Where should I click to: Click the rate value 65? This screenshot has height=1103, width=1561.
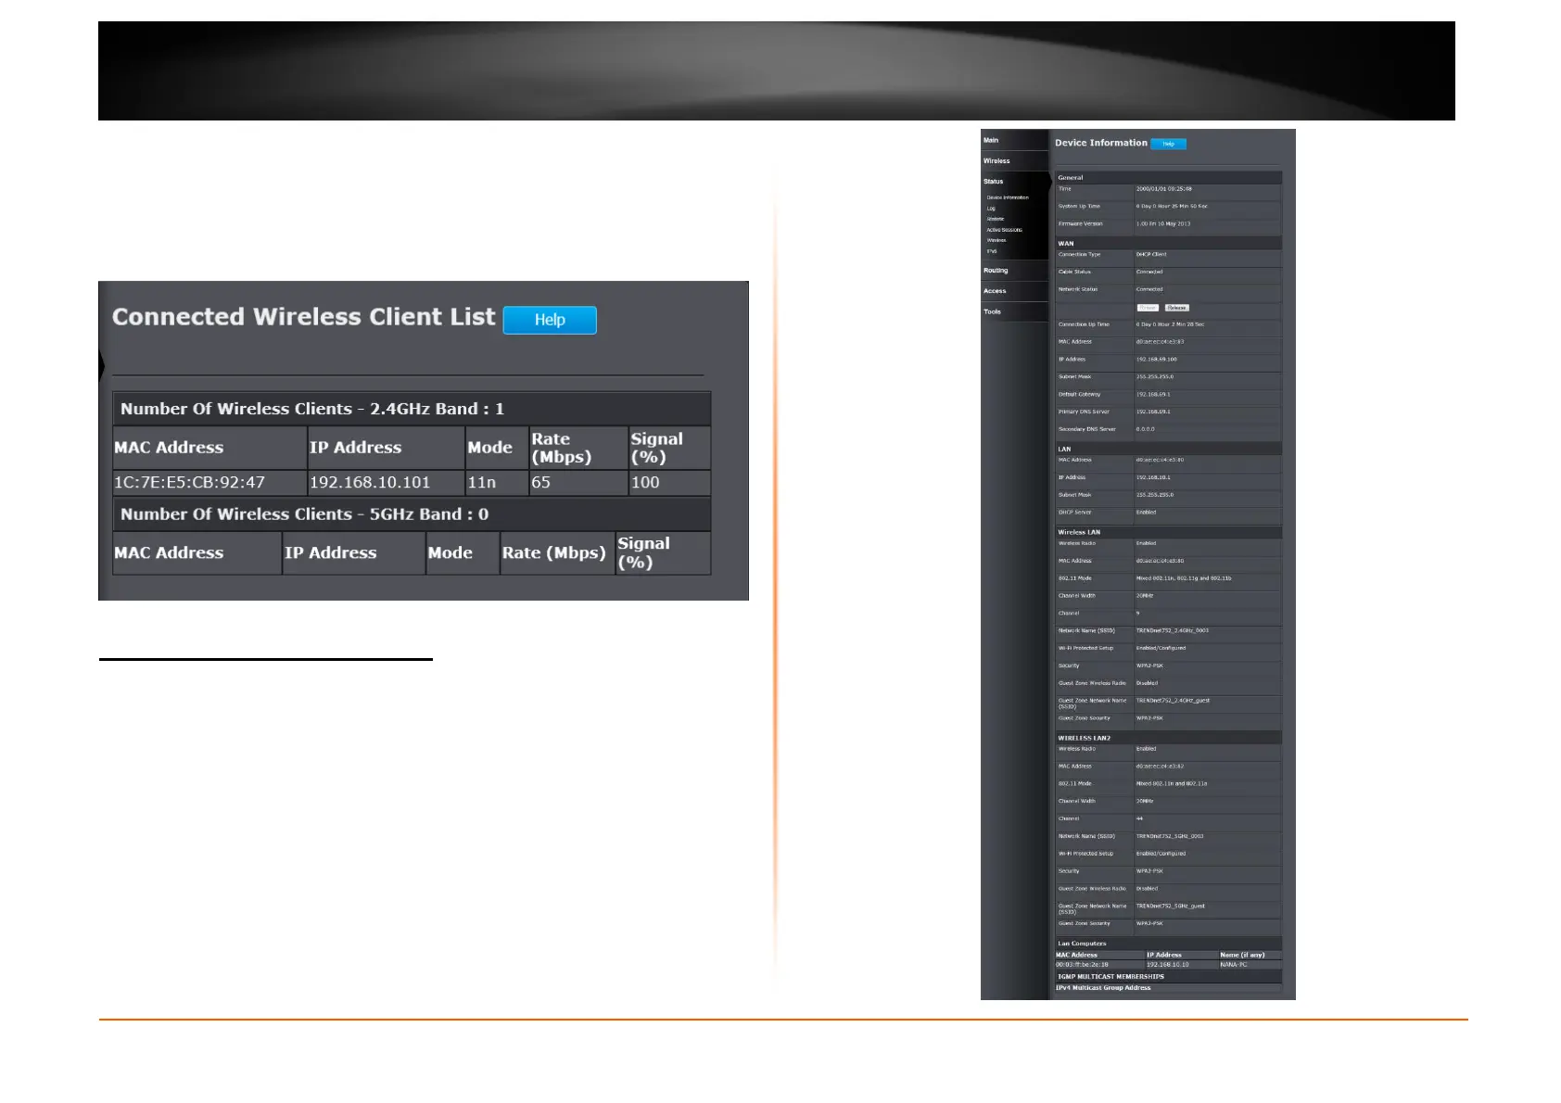click(x=541, y=482)
